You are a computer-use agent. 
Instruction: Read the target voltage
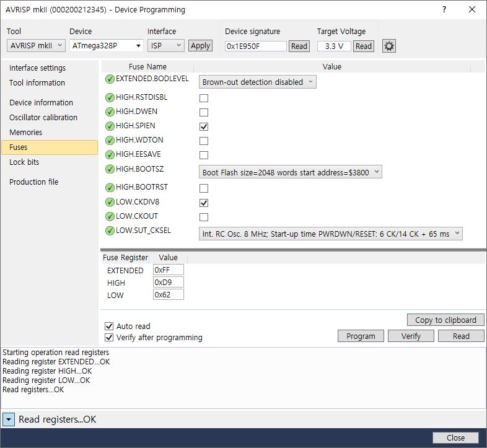point(363,46)
